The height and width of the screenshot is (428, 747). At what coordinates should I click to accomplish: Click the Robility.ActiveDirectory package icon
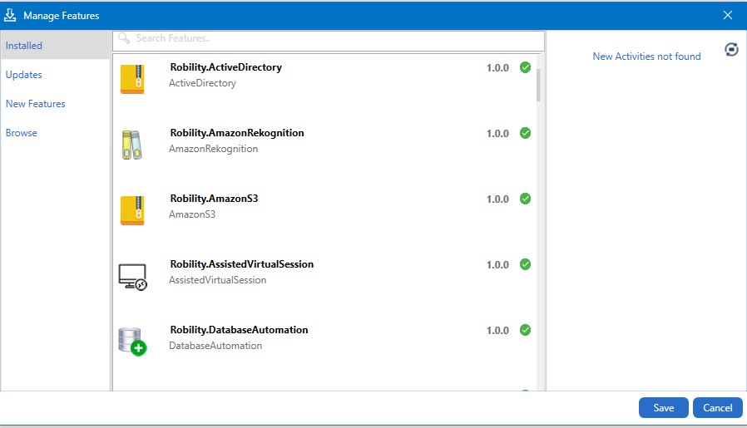132,79
